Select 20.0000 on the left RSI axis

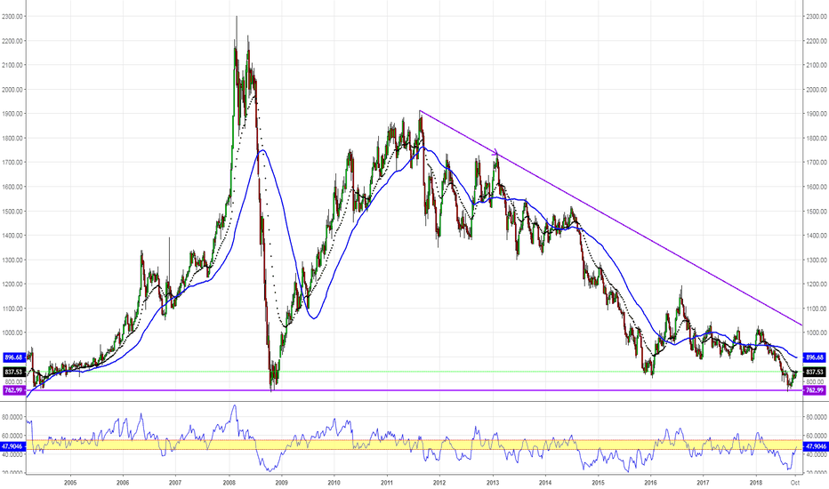pyautogui.click(x=13, y=473)
